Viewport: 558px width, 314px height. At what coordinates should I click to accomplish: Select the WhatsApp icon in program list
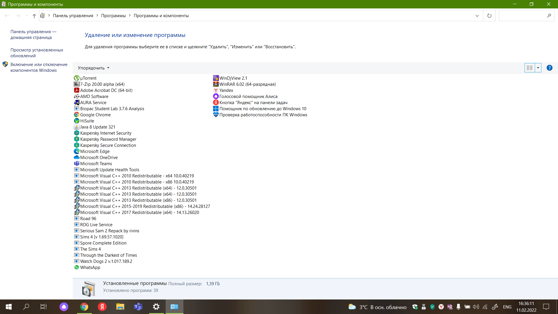click(x=77, y=267)
